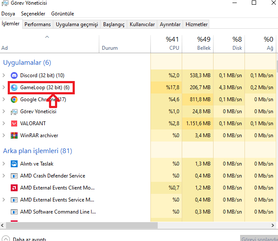Sort by the Ad column header
This screenshot has height=241, width=278.
(49, 44)
